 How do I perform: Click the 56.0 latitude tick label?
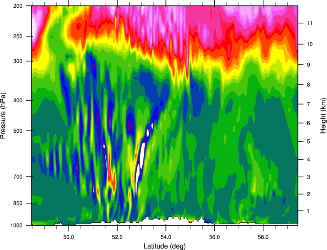(x=214, y=237)
